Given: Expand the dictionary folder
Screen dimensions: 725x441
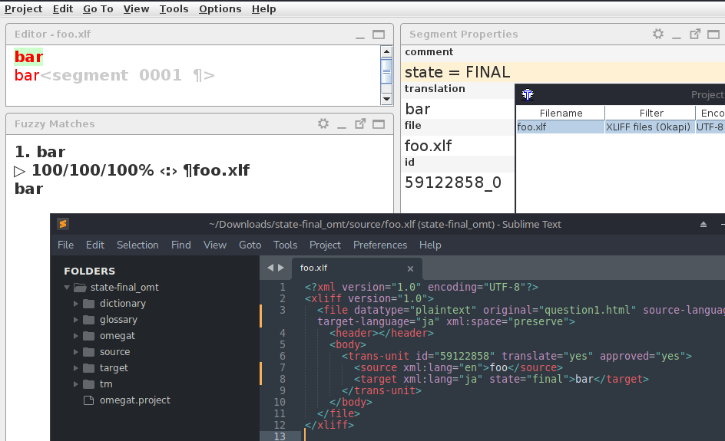Looking at the screenshot, I should click(x=76, y=304).
